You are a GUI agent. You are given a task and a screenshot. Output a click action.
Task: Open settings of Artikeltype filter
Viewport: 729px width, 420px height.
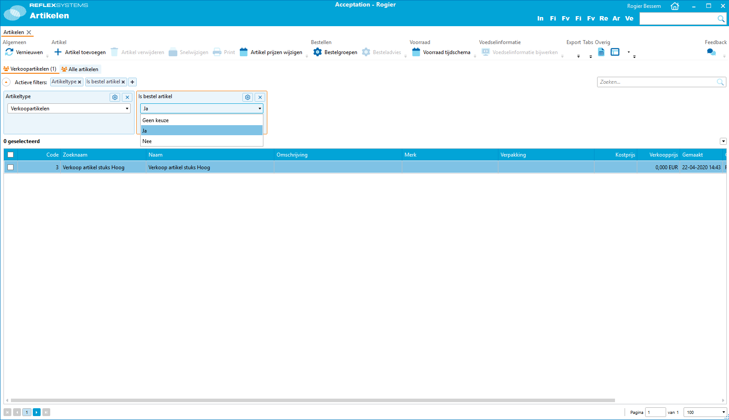115,97
